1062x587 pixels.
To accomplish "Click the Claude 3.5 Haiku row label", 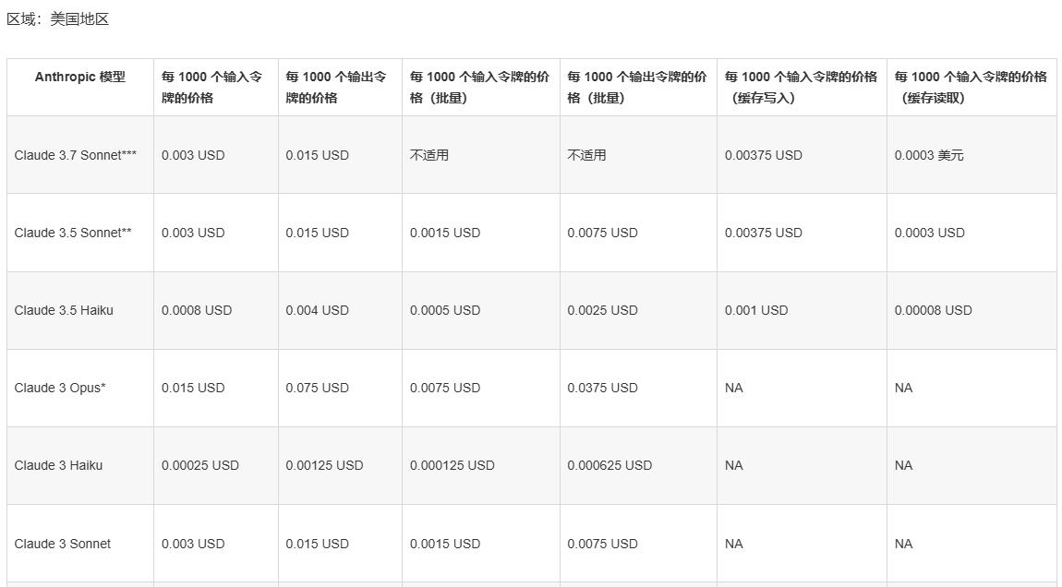I will pos(64,310).
